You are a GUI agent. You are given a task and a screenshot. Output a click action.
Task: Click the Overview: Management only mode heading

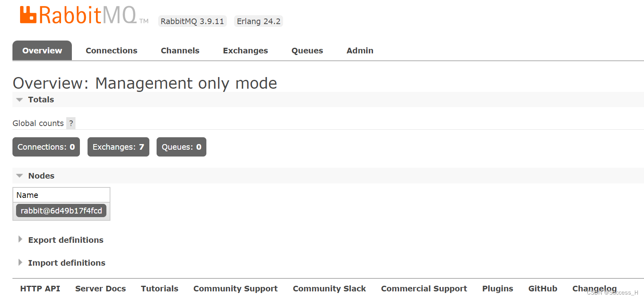[145, 83]
